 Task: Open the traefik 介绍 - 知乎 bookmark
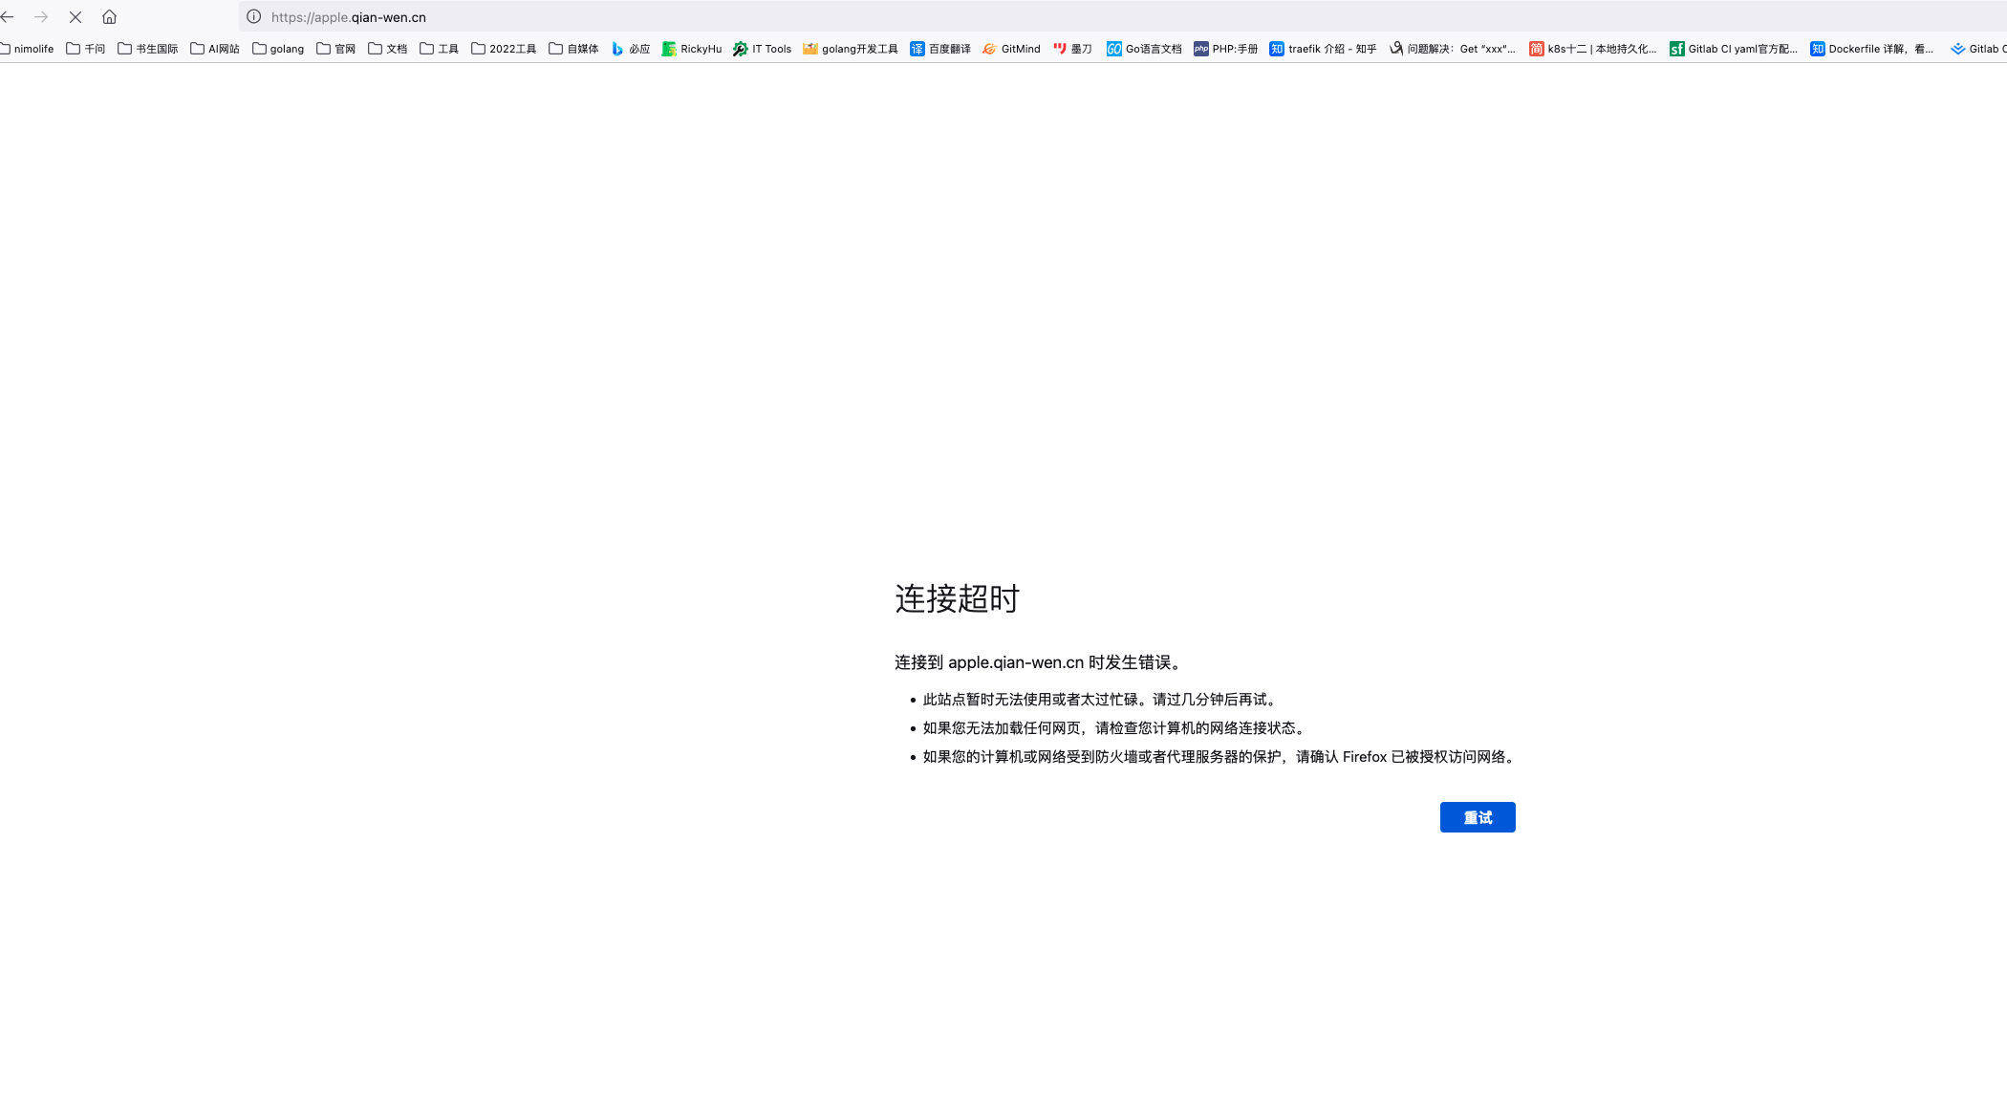pyautogui.click(x=1324, y=49)
